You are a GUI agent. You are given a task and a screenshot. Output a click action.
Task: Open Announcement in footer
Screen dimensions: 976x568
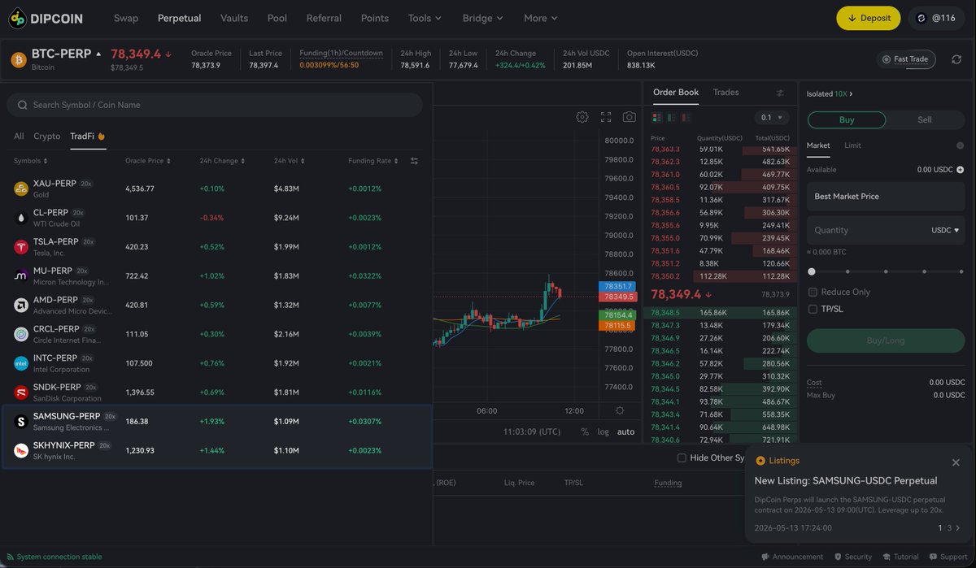click(792, 557)
